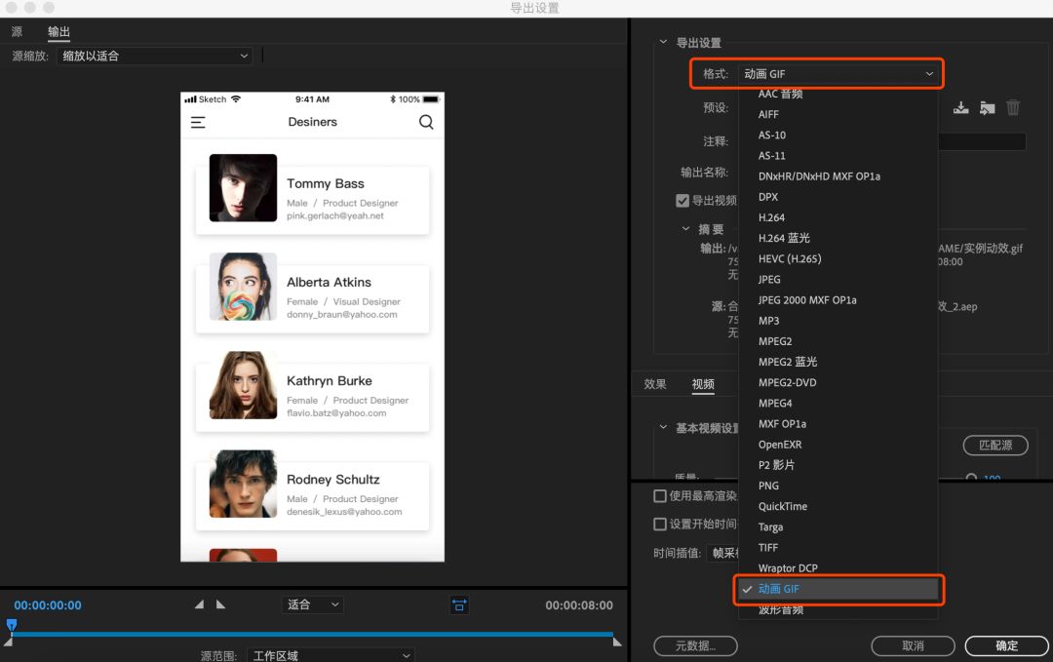The image size is (1053, 662).
Task: Click the 匹配源 match source button
Action: coord(995,445)
